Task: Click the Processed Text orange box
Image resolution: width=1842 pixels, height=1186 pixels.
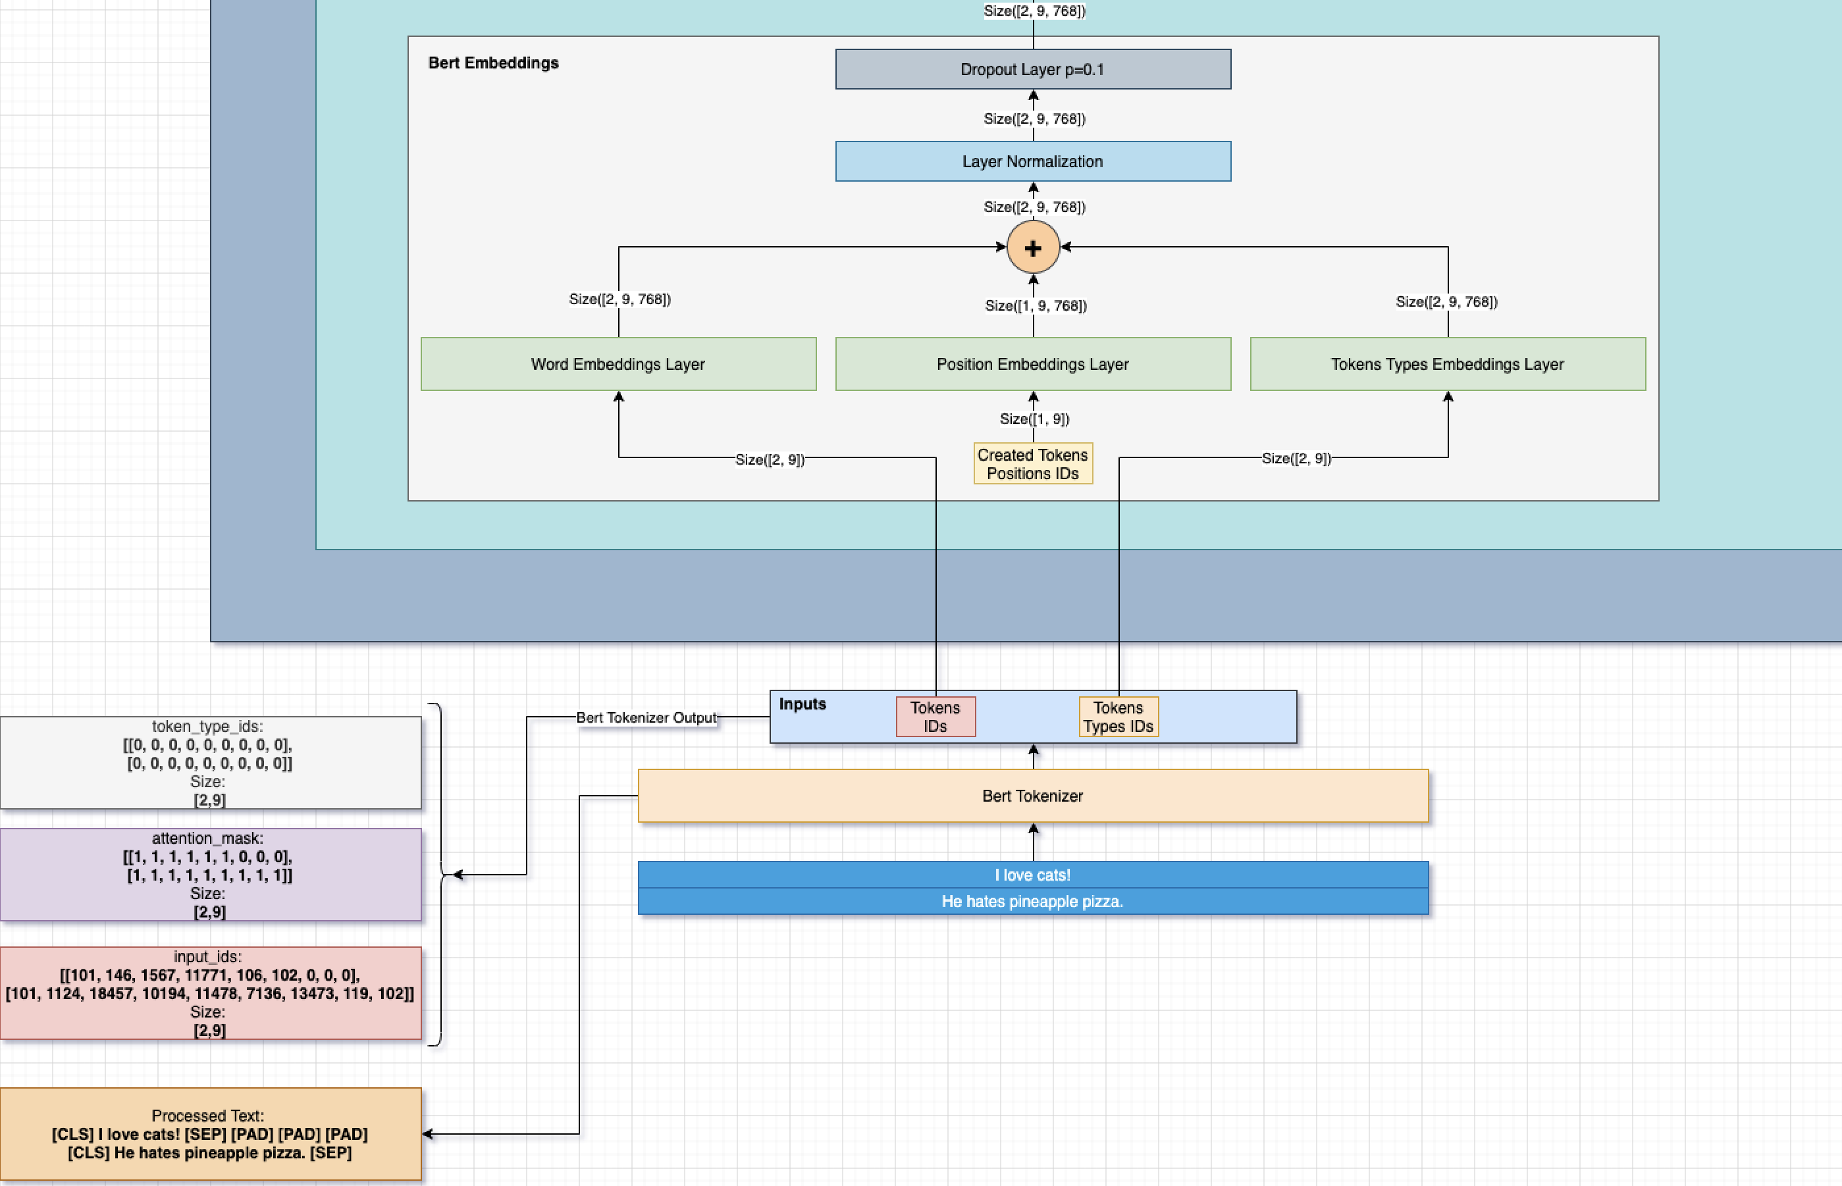Action: coord(209,1135)
